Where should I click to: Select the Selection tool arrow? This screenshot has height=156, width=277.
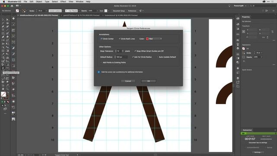(3, 19)
